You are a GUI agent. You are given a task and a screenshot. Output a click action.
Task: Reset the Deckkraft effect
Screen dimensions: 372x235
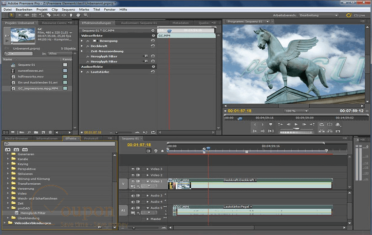[x=153, y=46]
